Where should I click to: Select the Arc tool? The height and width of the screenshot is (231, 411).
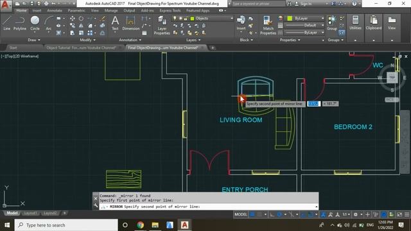(49, 23)
